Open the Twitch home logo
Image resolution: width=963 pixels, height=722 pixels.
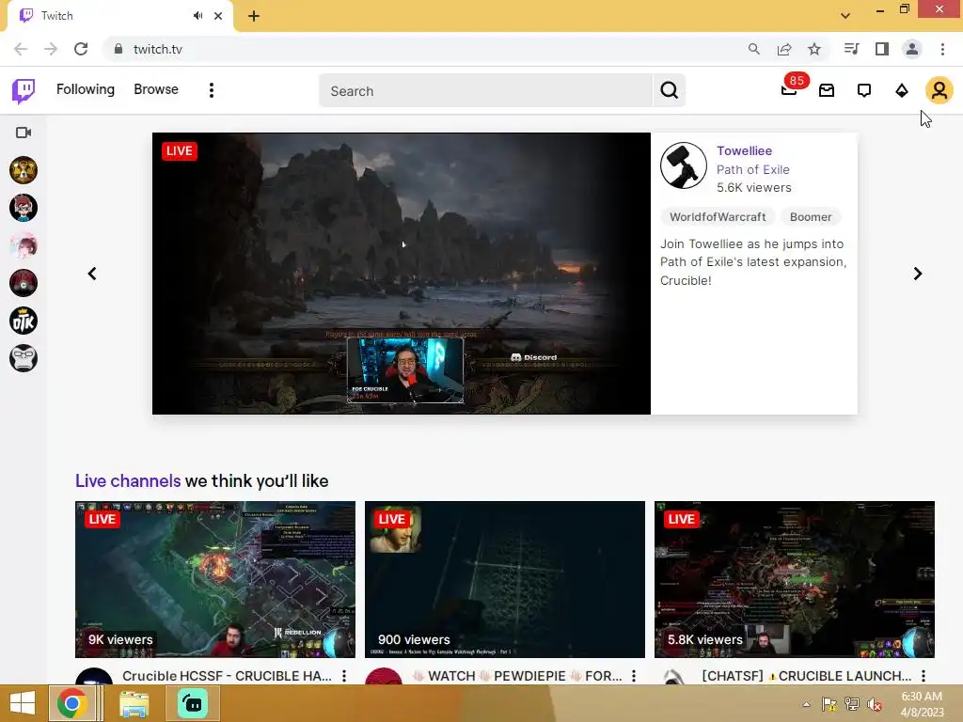click(x=24, y=91)
